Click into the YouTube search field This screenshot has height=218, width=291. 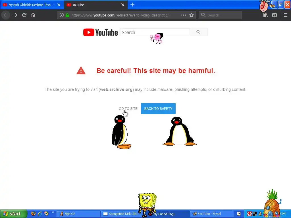pos(154,32)
